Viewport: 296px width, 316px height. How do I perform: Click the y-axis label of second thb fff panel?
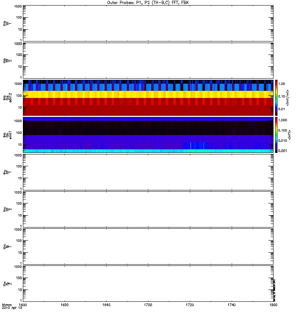7,61
